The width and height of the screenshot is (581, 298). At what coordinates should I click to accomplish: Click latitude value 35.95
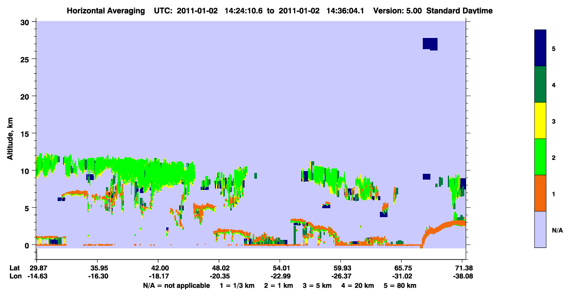(x=97, y=268)
